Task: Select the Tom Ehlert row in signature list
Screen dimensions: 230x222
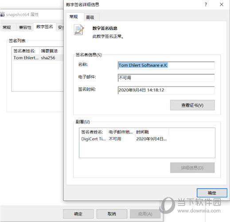Action: click(38, 58)
